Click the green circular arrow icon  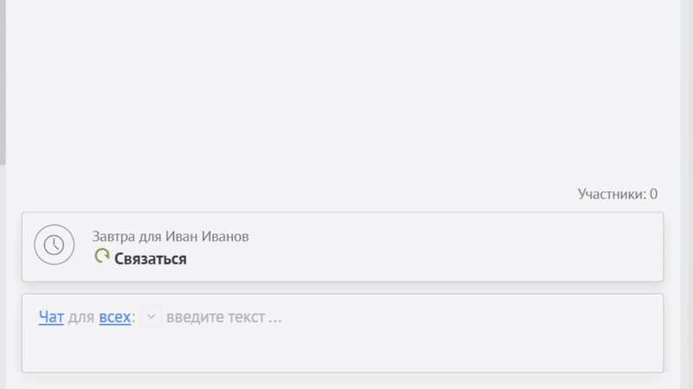pyautogui.click(x=102, y=257)
